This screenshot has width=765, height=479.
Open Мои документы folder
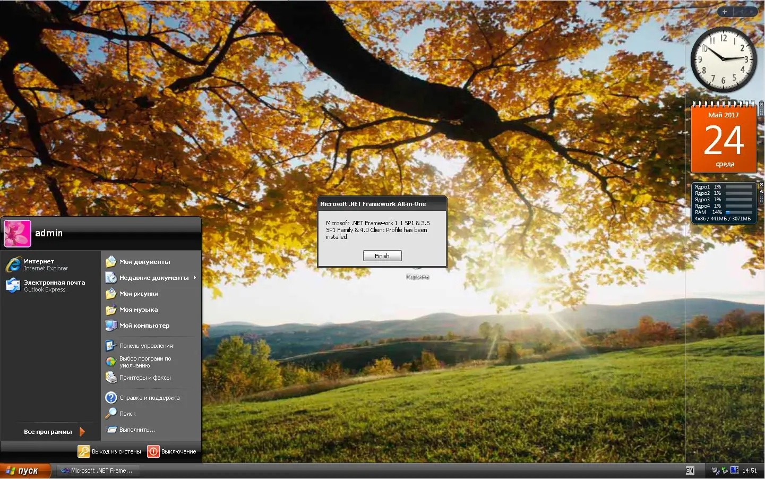tap(146, 261)
